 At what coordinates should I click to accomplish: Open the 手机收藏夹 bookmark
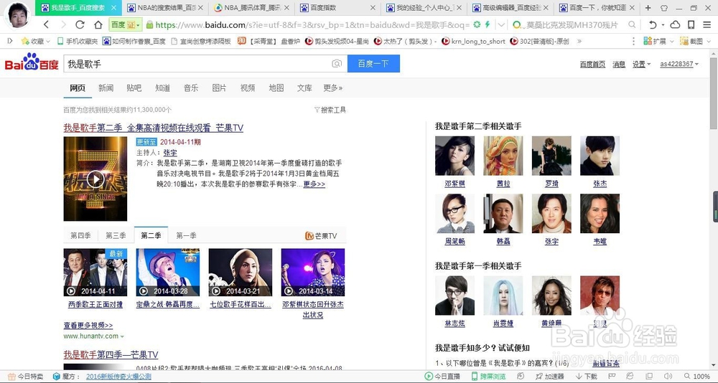click(78, 41)
